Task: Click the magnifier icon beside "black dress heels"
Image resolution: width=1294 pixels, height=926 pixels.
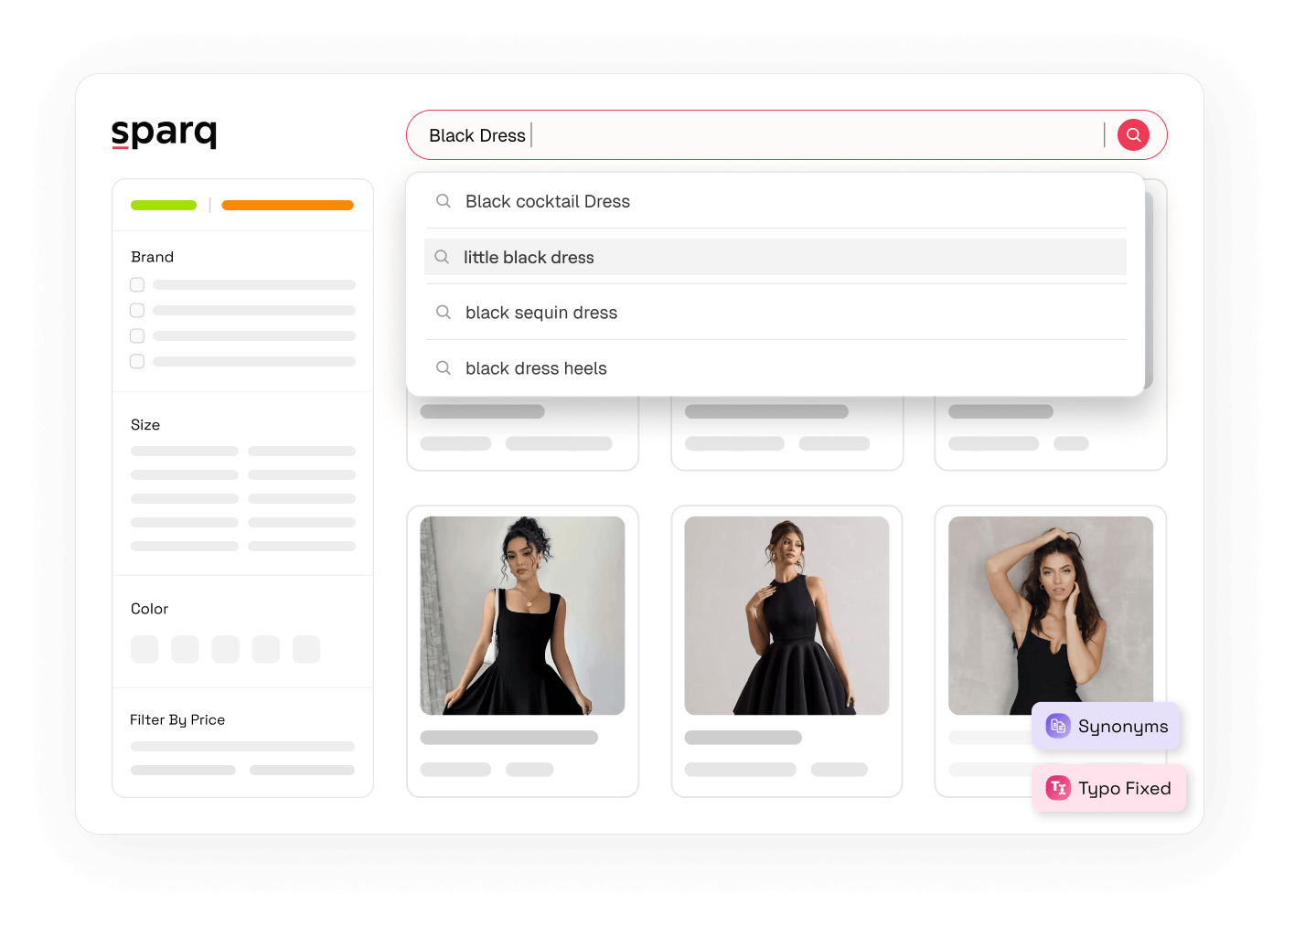Action: tap(444, 367)
